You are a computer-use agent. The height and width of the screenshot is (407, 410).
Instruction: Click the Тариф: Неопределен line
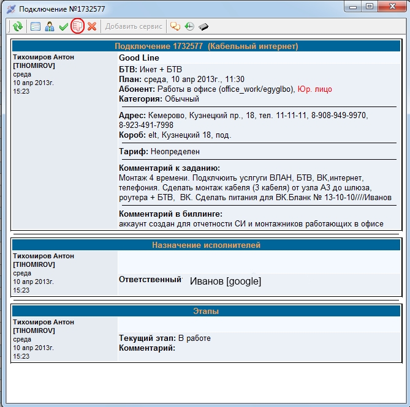point(159,151)
